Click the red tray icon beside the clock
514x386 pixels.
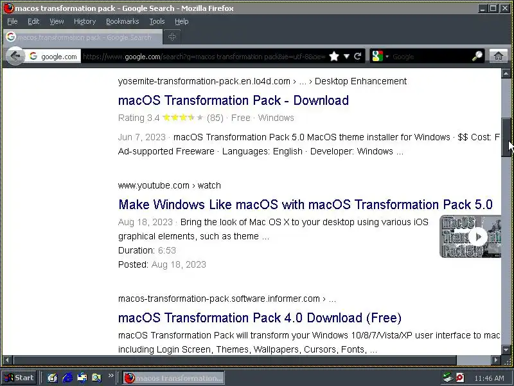click(x=460, y=378)
